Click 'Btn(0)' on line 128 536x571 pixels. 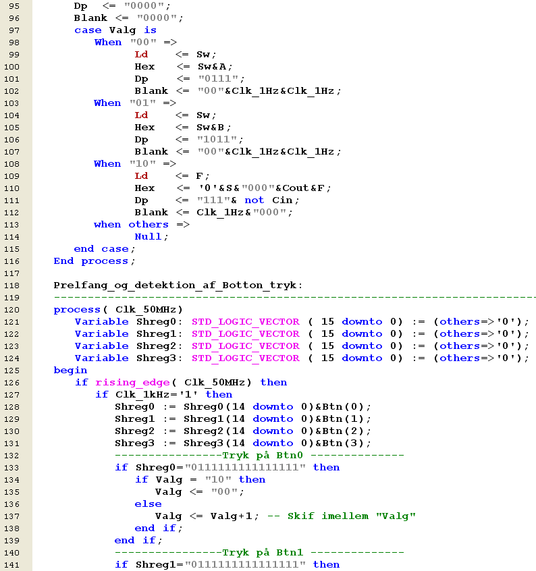tap(344, 407)
